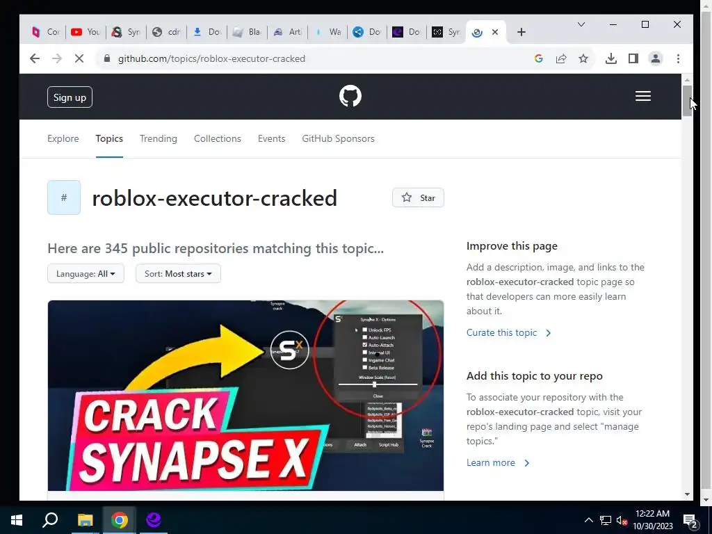Open the tab search chevron

tap(581, 24)
